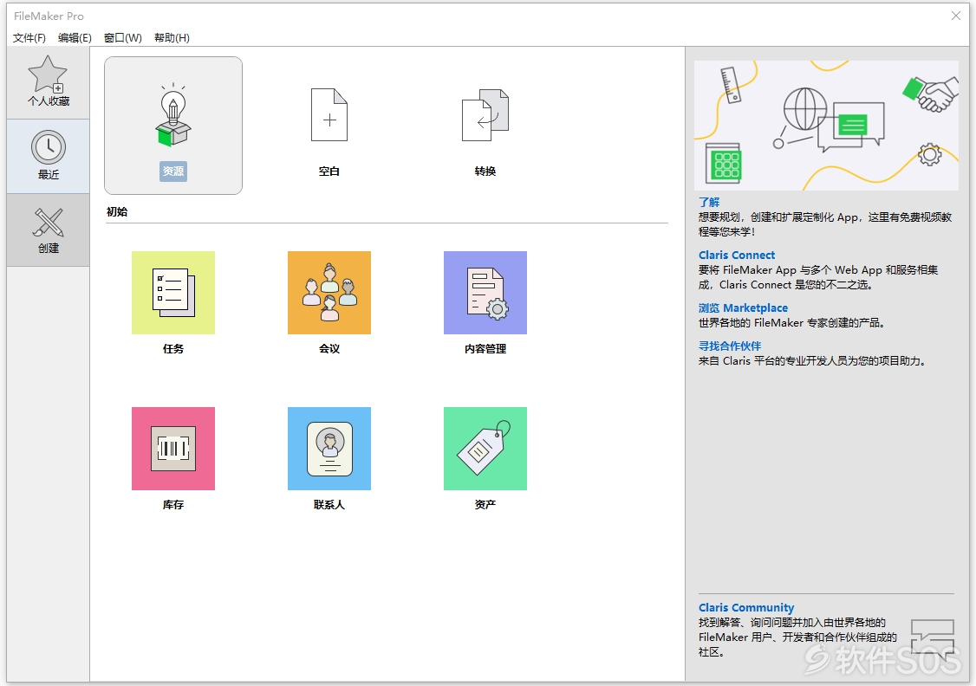Close the FileMaker Pro window

(x=956, y=16)
